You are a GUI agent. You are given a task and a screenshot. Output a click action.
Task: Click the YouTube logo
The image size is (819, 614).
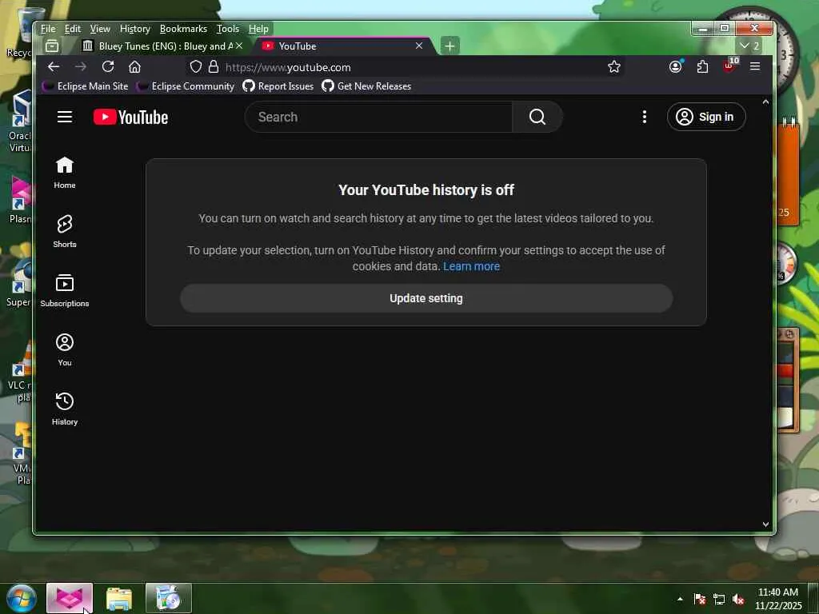[130, 117]
